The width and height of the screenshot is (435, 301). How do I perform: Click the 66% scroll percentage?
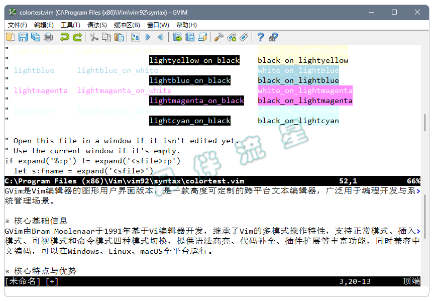pos(413,181)
